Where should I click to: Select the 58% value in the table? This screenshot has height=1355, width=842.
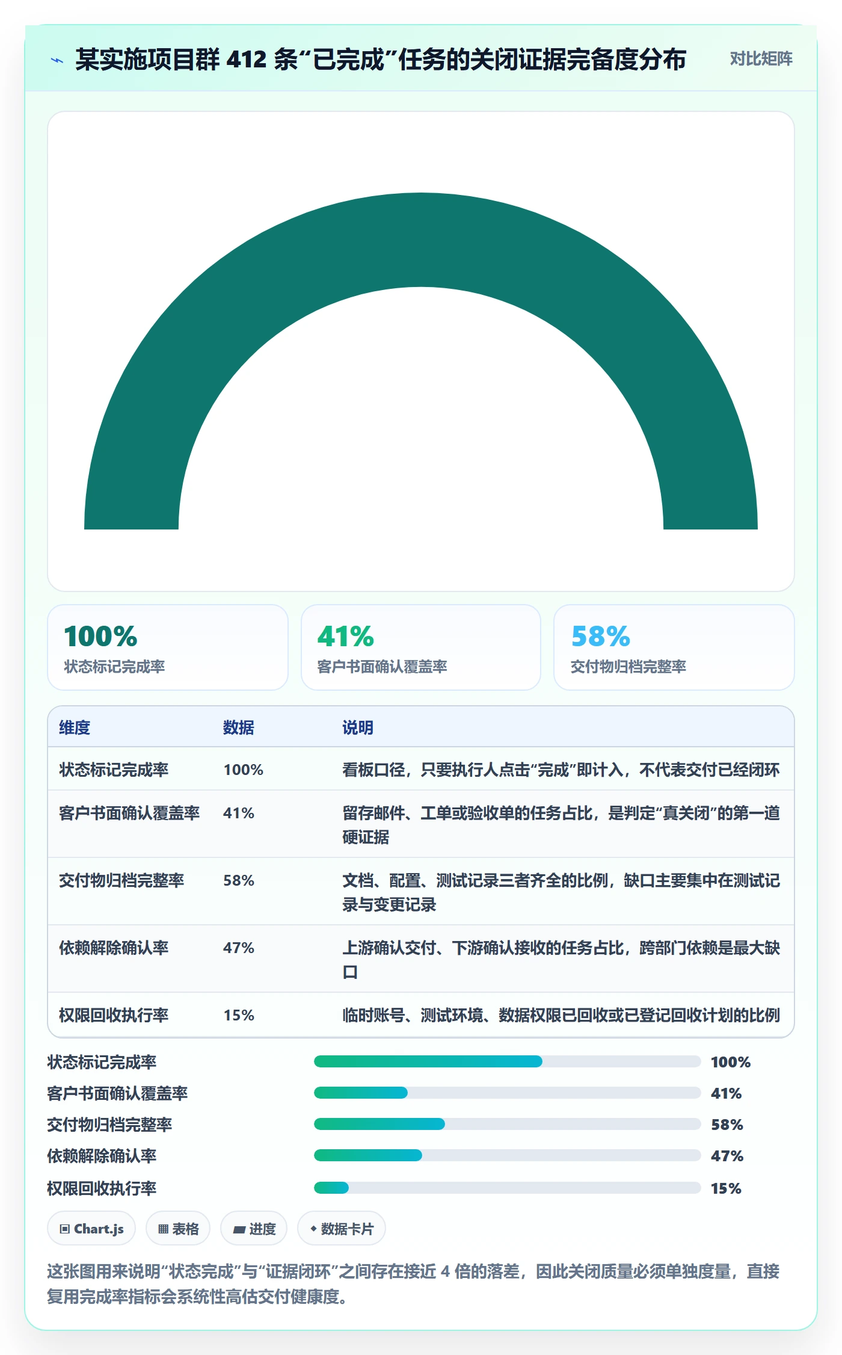tap(239, 880)
